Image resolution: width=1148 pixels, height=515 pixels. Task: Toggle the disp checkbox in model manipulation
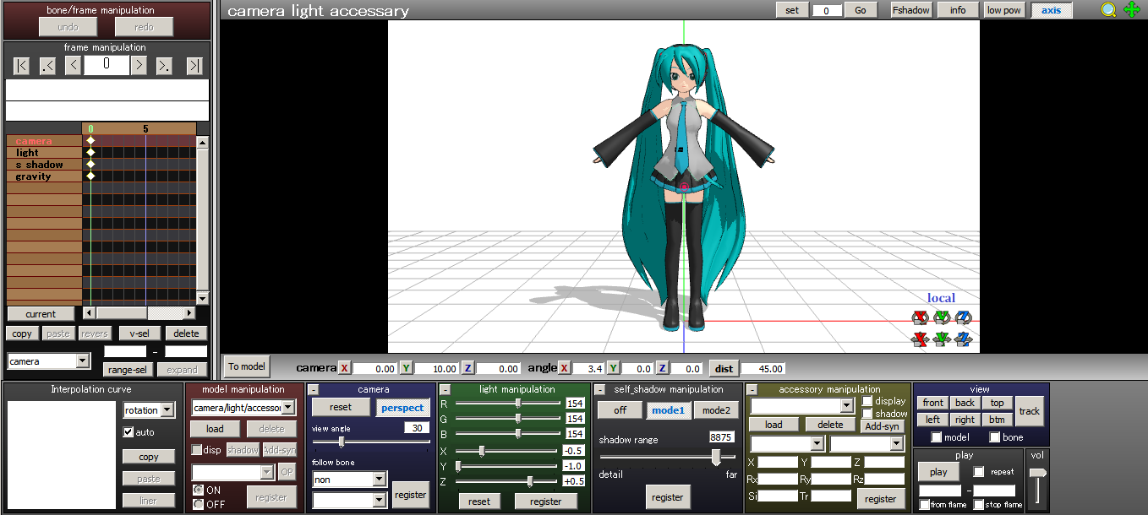tap(197, 450)
